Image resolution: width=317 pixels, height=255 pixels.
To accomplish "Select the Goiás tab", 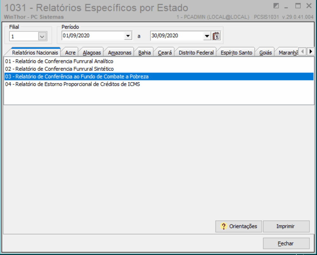I will 266,53.
